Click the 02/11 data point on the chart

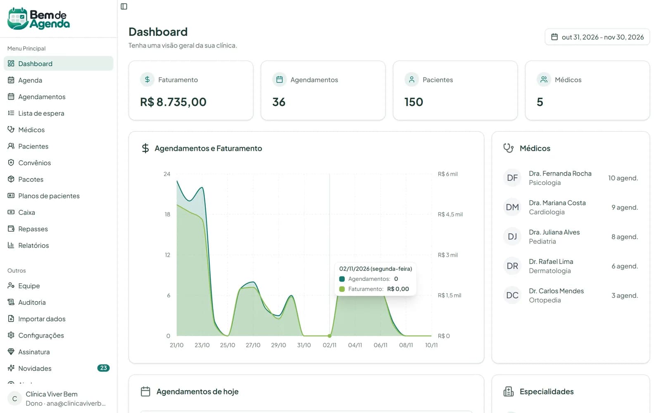tap(329, 336)
